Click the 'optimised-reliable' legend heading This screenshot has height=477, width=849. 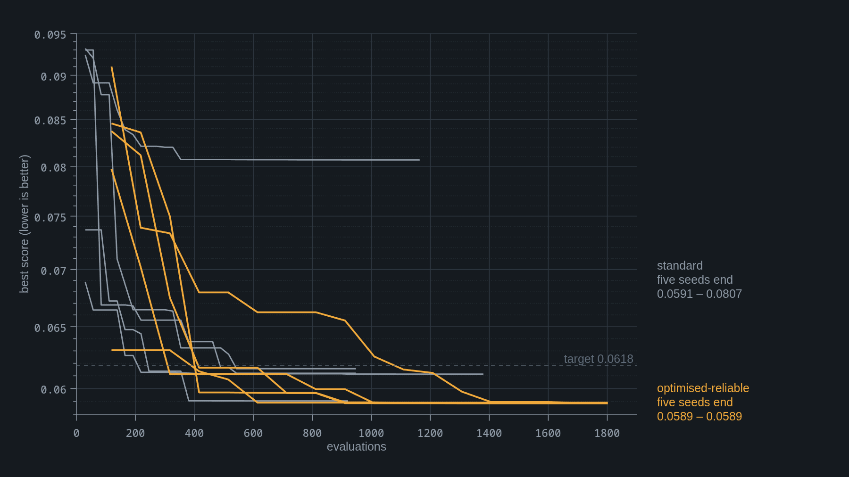[x=703, y=388]
